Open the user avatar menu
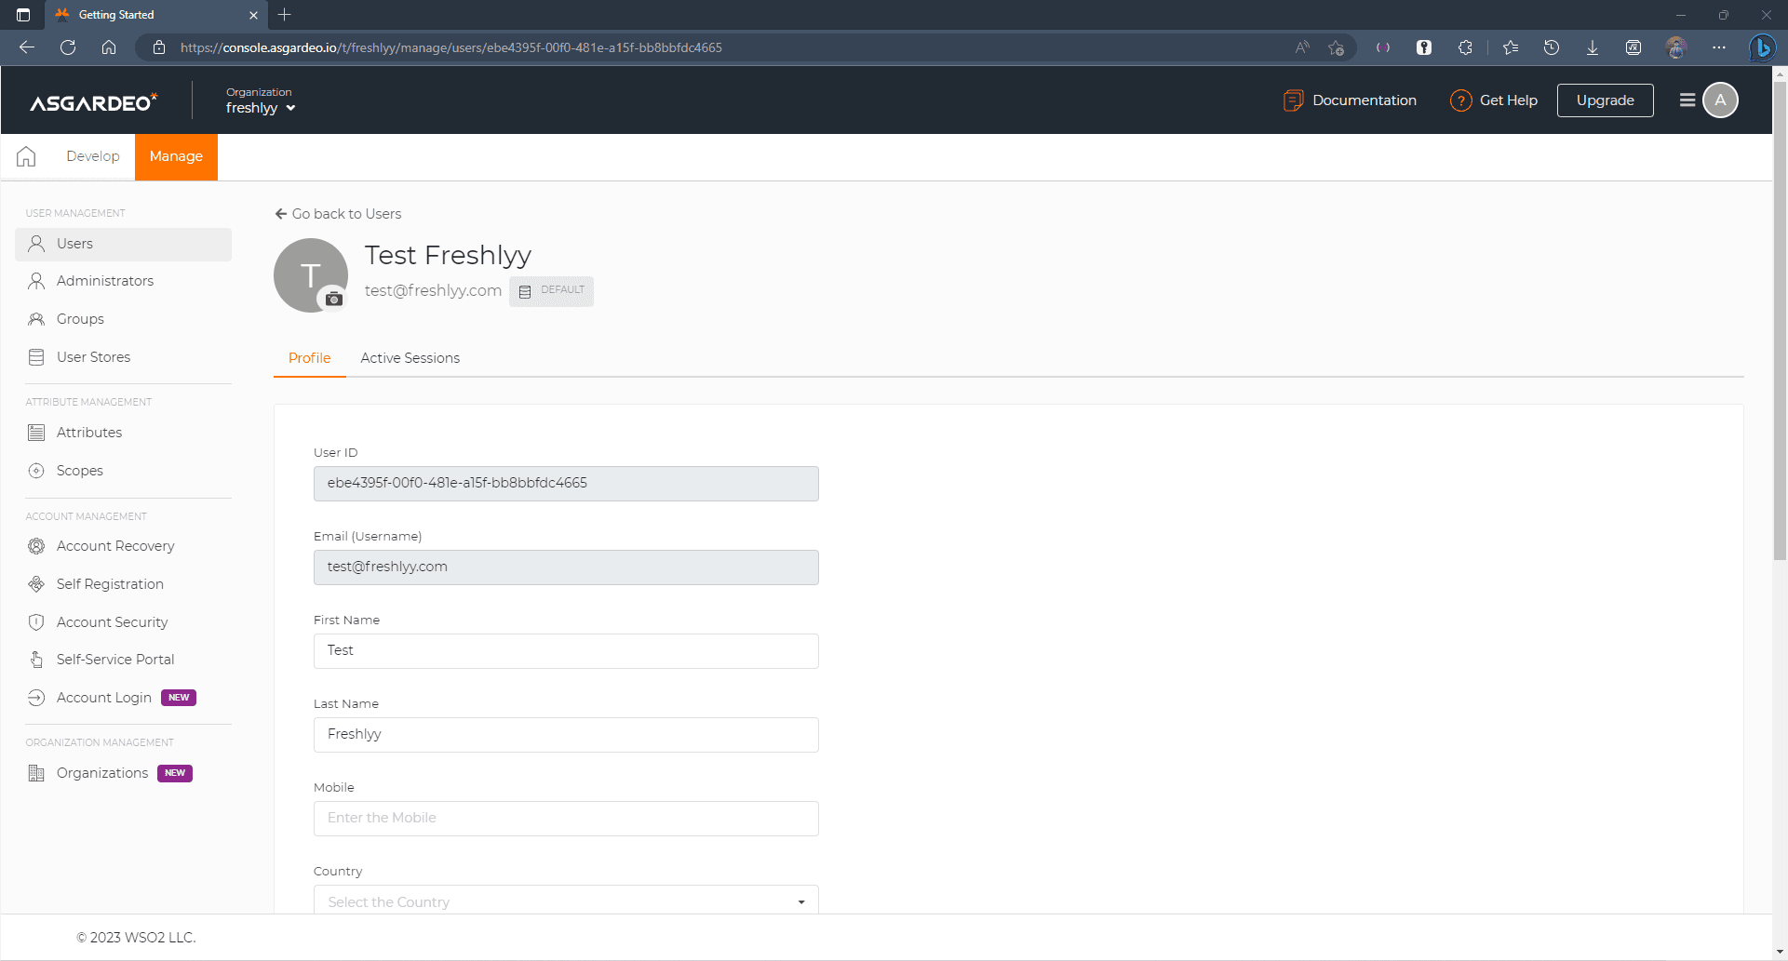The height and width of the screenshot is (961, 1788). click(x=1720, y=100)
